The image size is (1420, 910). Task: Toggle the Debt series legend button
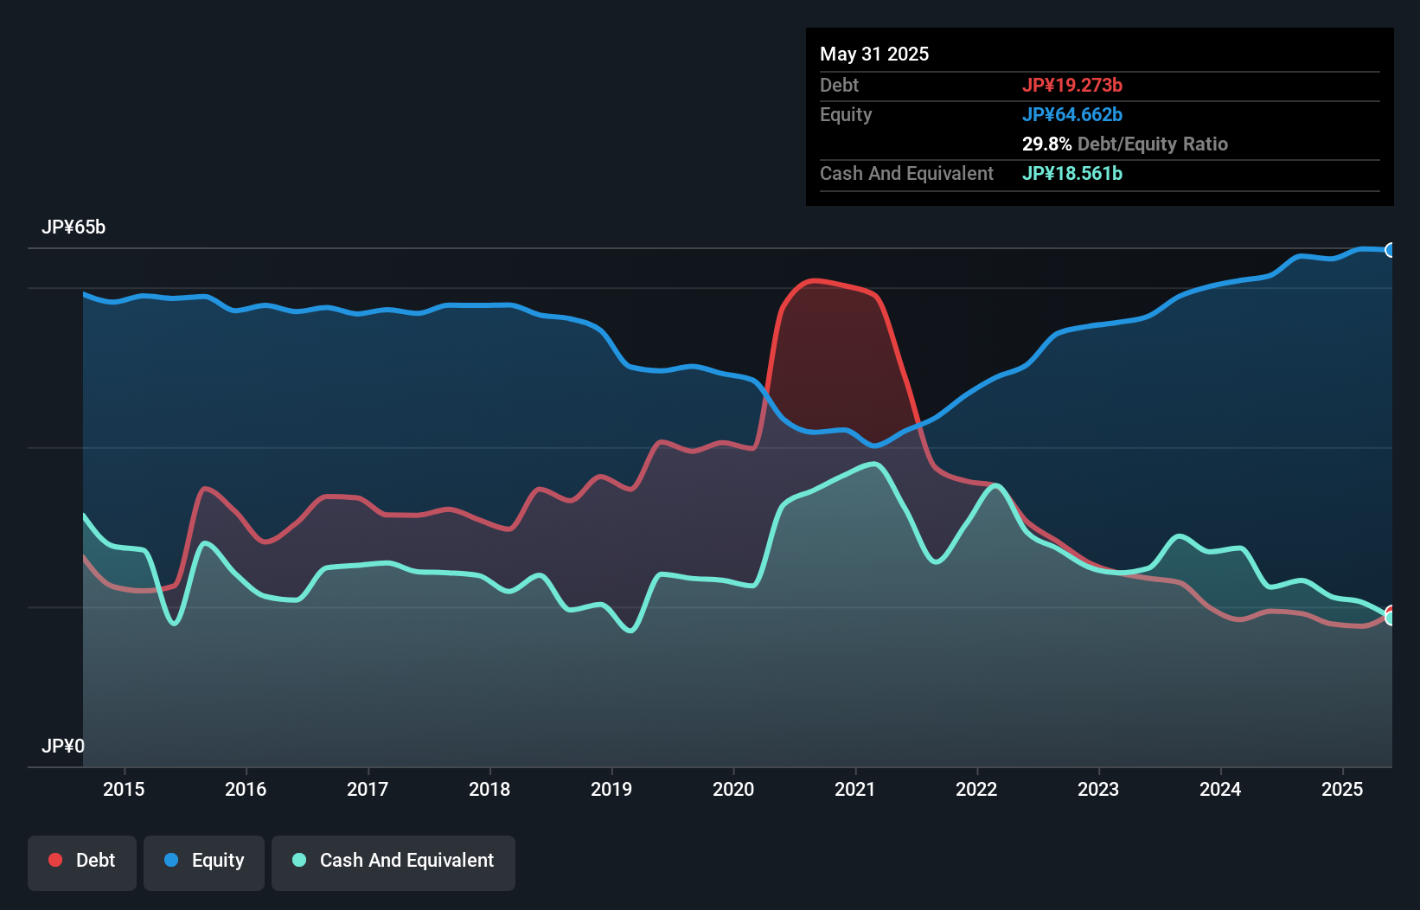point(82,862)
